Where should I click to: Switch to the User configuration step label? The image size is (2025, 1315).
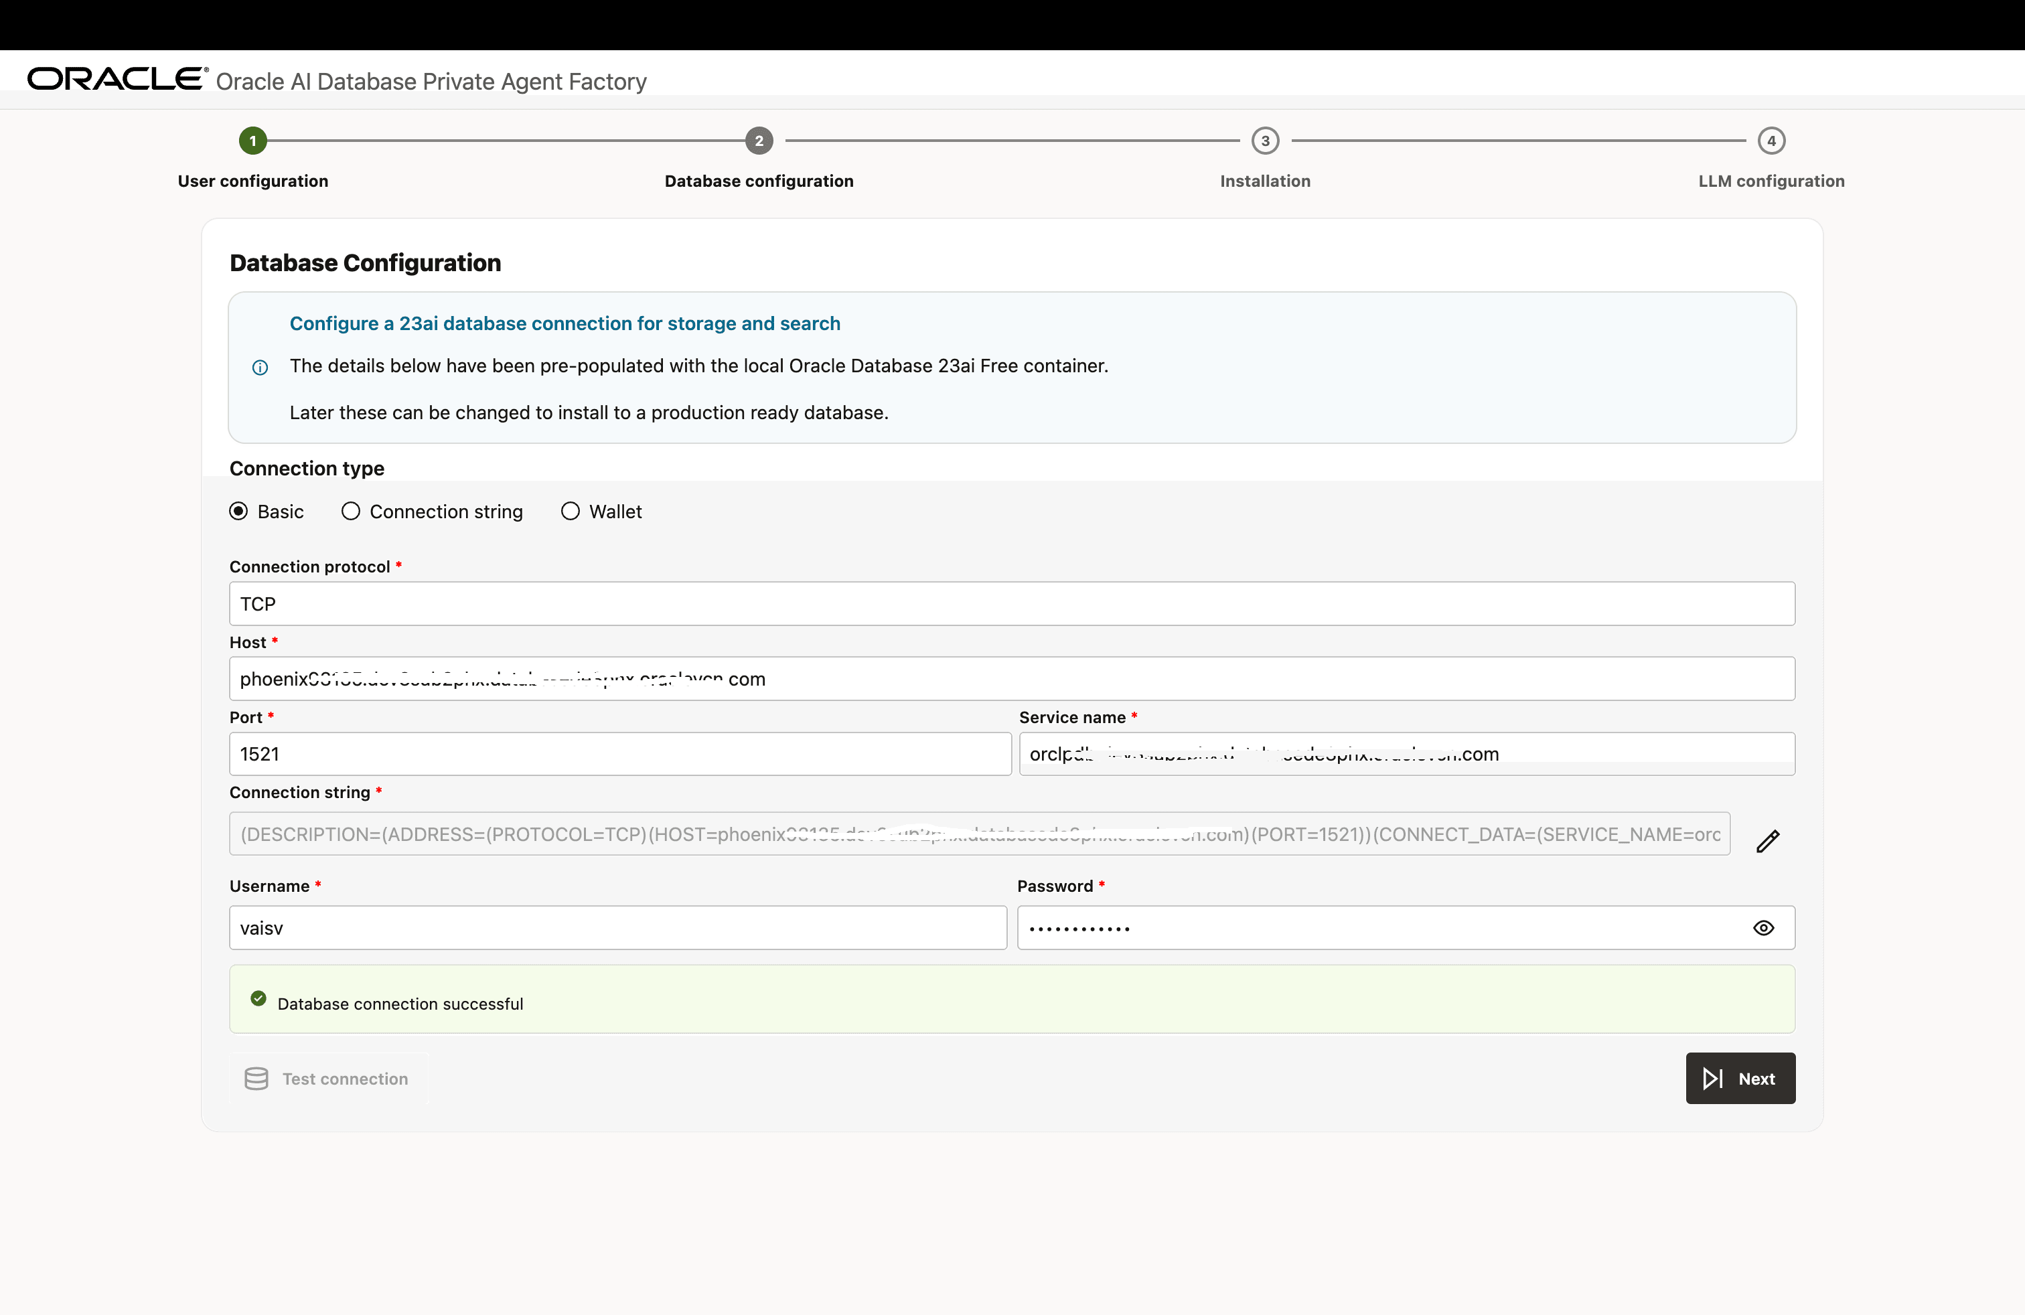pyautogui.click(x=252, y=181)
